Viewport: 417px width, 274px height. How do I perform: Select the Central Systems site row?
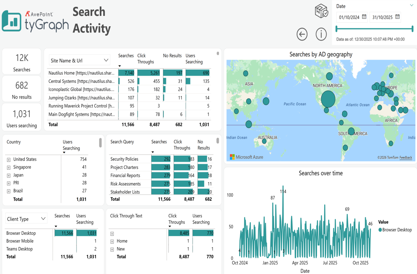129,81
